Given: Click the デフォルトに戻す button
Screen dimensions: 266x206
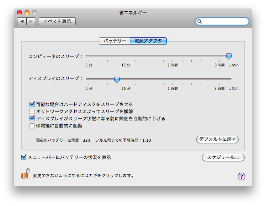Looking at the screenshot, I should click(x=217, y=140).
